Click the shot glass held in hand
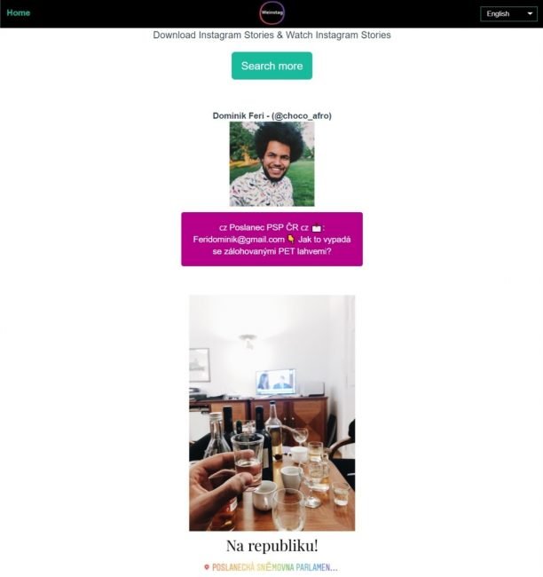Screen dimensions: 543x577 [248, 461]
